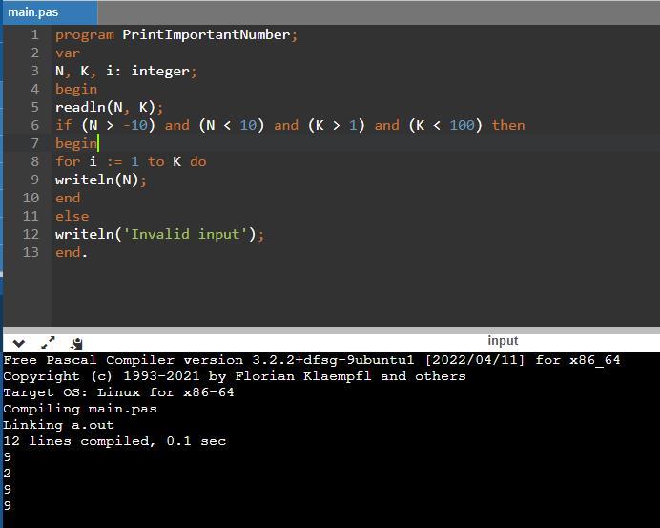Viewport: 660px width, 528px height.
Task: Collapse the console with the chevron icon
Action: click(x=18, y=344)
